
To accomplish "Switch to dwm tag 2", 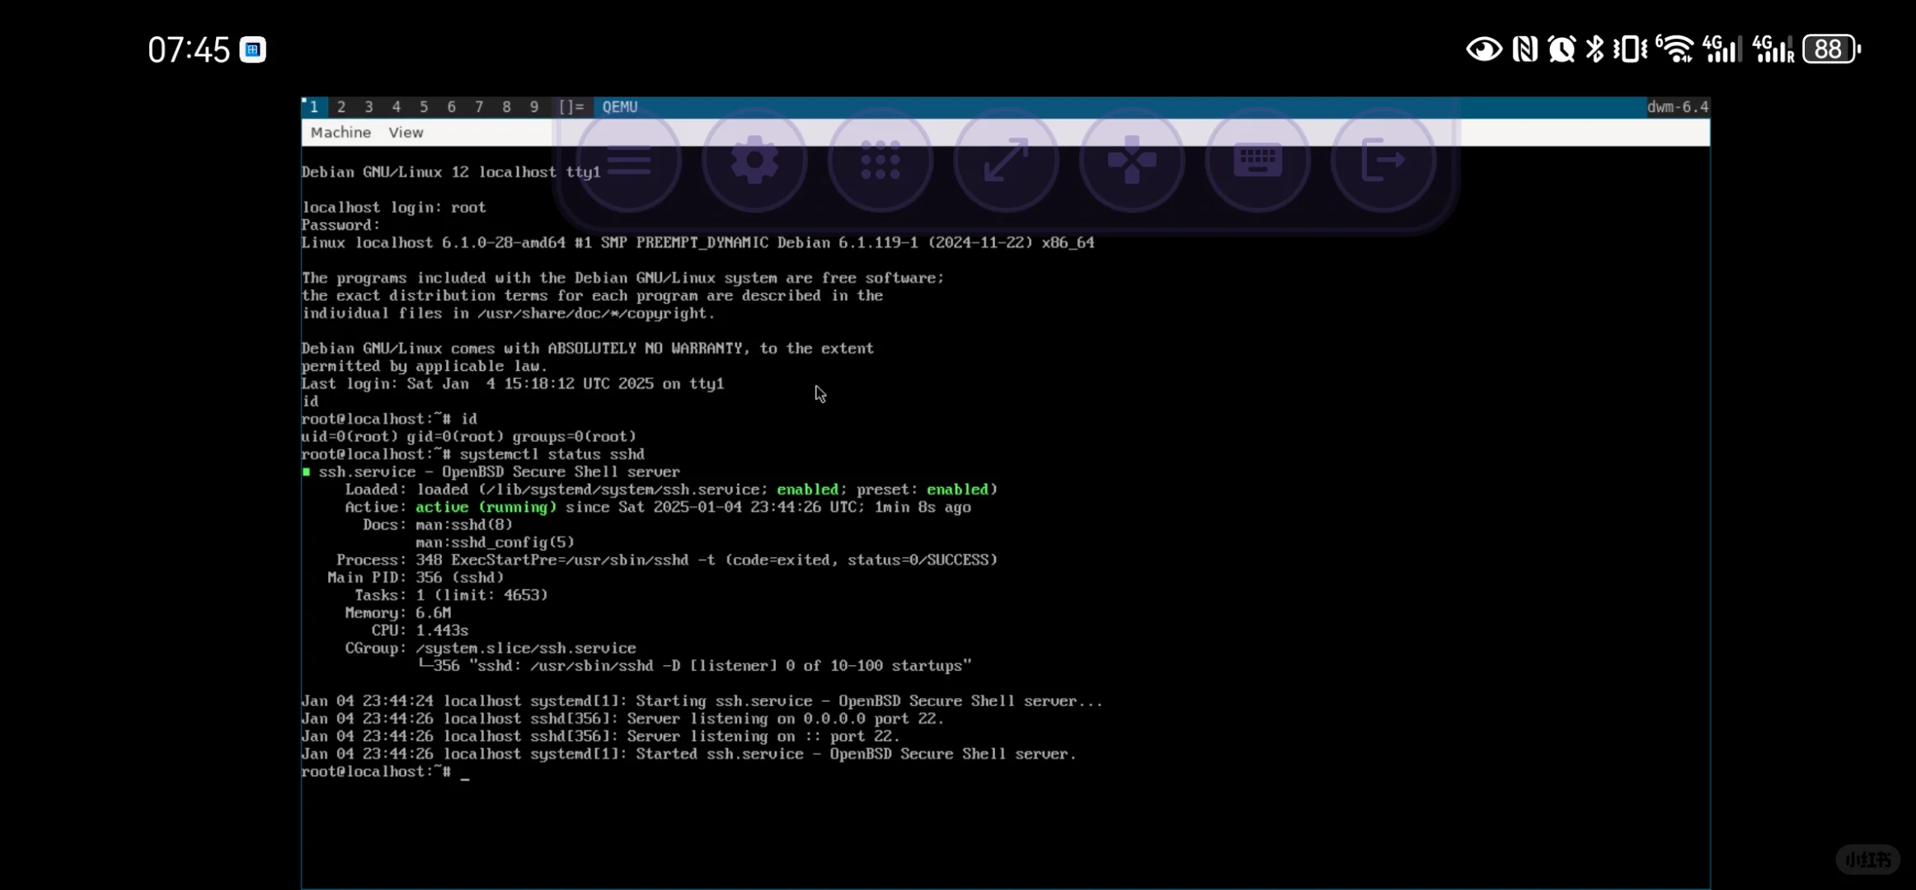I will [x=341, y=107].
